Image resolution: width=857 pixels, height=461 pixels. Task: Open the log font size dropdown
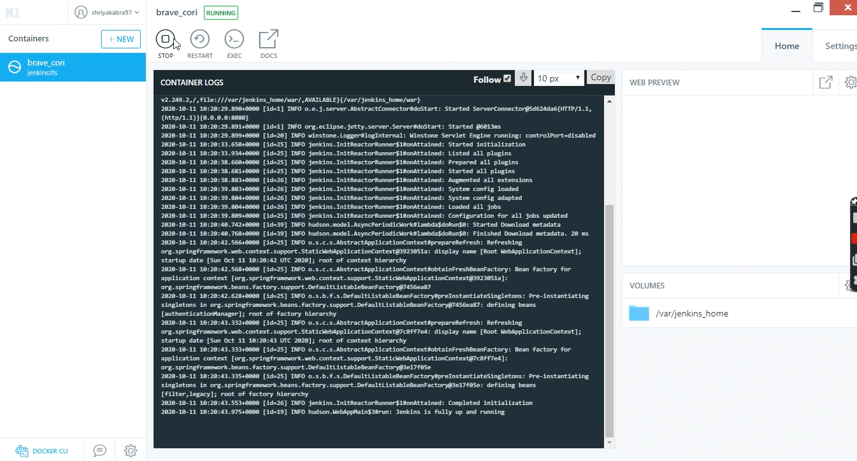tap(559, 78)
